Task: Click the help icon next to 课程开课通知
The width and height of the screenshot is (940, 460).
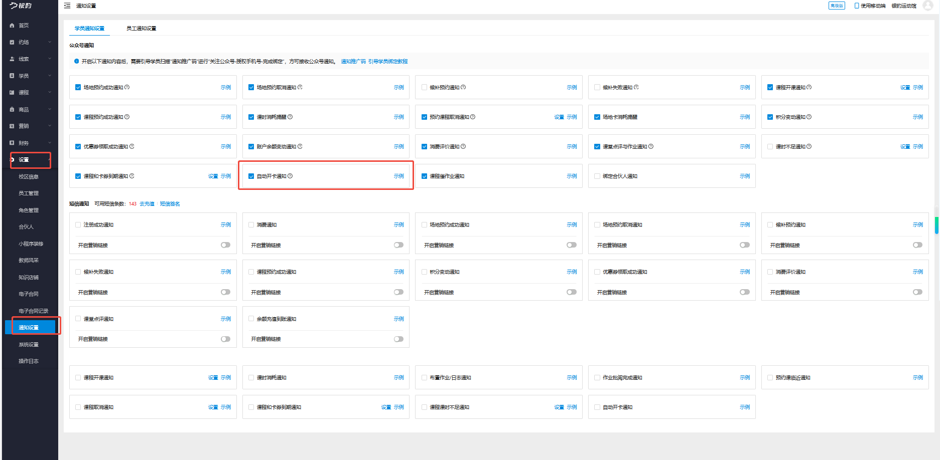Action: click(809, 87)
